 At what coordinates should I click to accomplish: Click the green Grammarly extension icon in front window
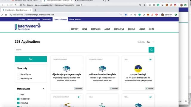(x=139, y=15)
